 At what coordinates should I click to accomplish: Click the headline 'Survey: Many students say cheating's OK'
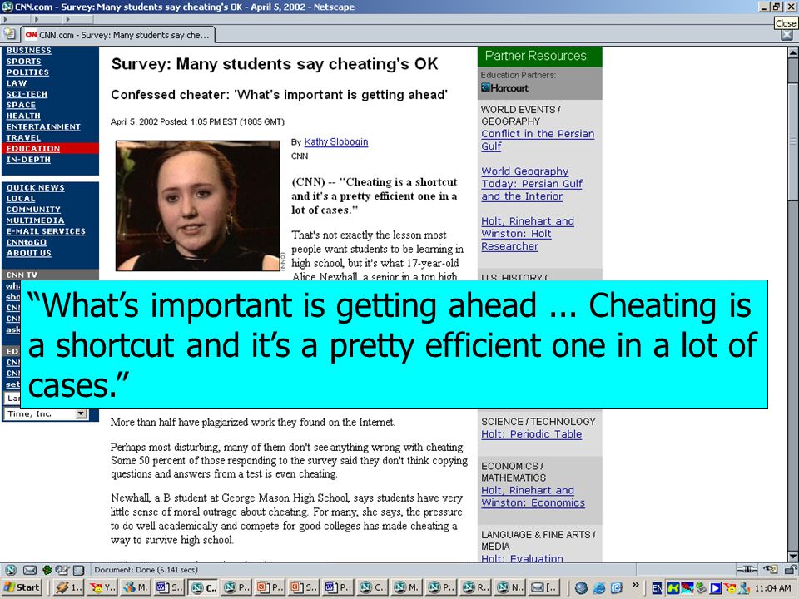click(x=275, y=64)
